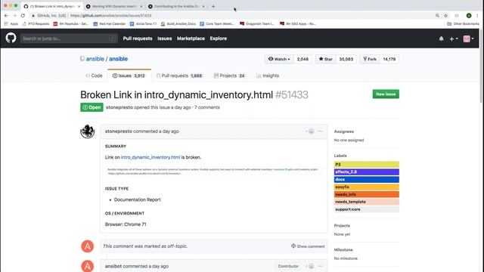Image resolution: width=484 pixels, height=272 pixels.
Task: Focus the Search or jump to field
Action: coord(69,39)
